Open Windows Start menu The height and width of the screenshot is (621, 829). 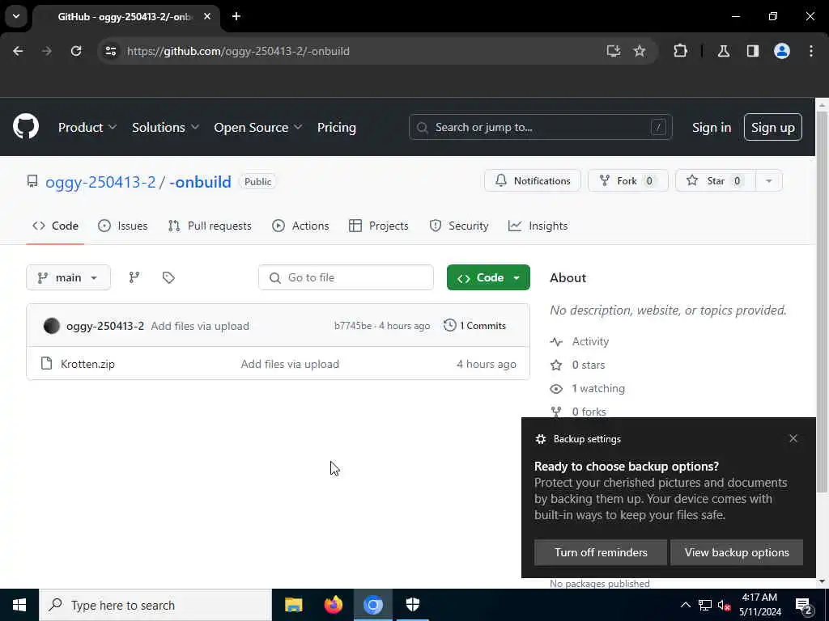click(x=19, y=605)
